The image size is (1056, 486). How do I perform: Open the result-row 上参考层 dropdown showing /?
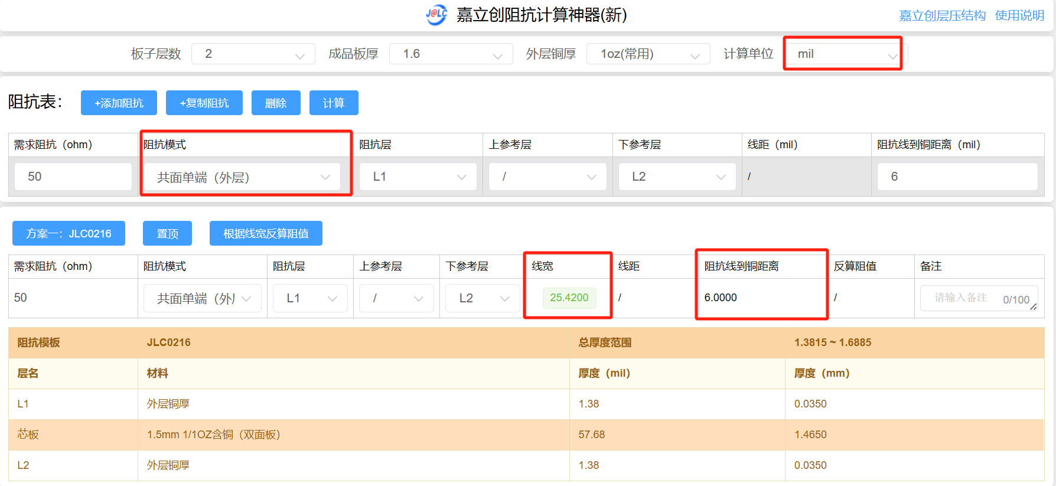[x=396, y=298]
